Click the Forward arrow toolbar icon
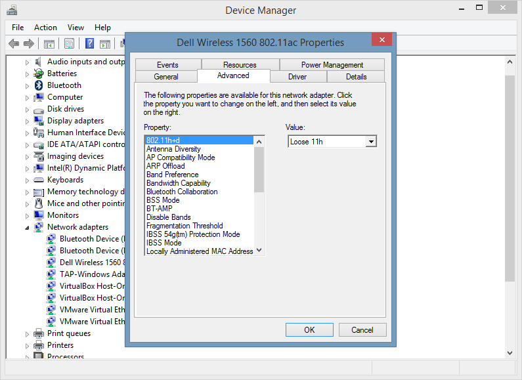This screenshot has width=522, height=380. 29,43
